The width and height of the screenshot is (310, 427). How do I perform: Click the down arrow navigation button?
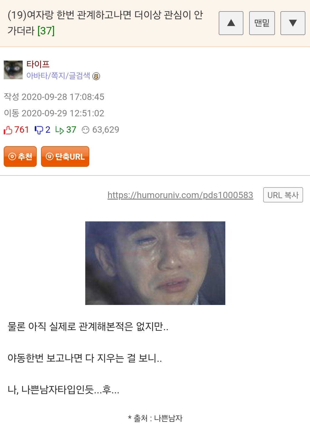293,23
